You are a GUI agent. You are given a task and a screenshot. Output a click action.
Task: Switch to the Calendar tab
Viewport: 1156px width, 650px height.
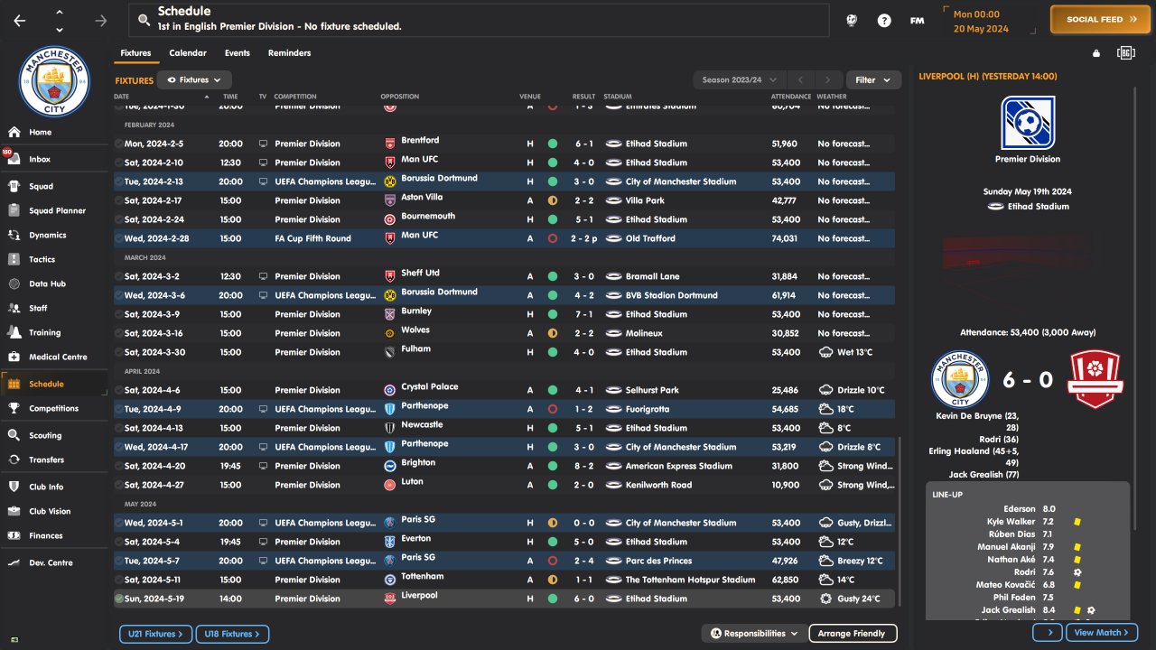[188, 53]
